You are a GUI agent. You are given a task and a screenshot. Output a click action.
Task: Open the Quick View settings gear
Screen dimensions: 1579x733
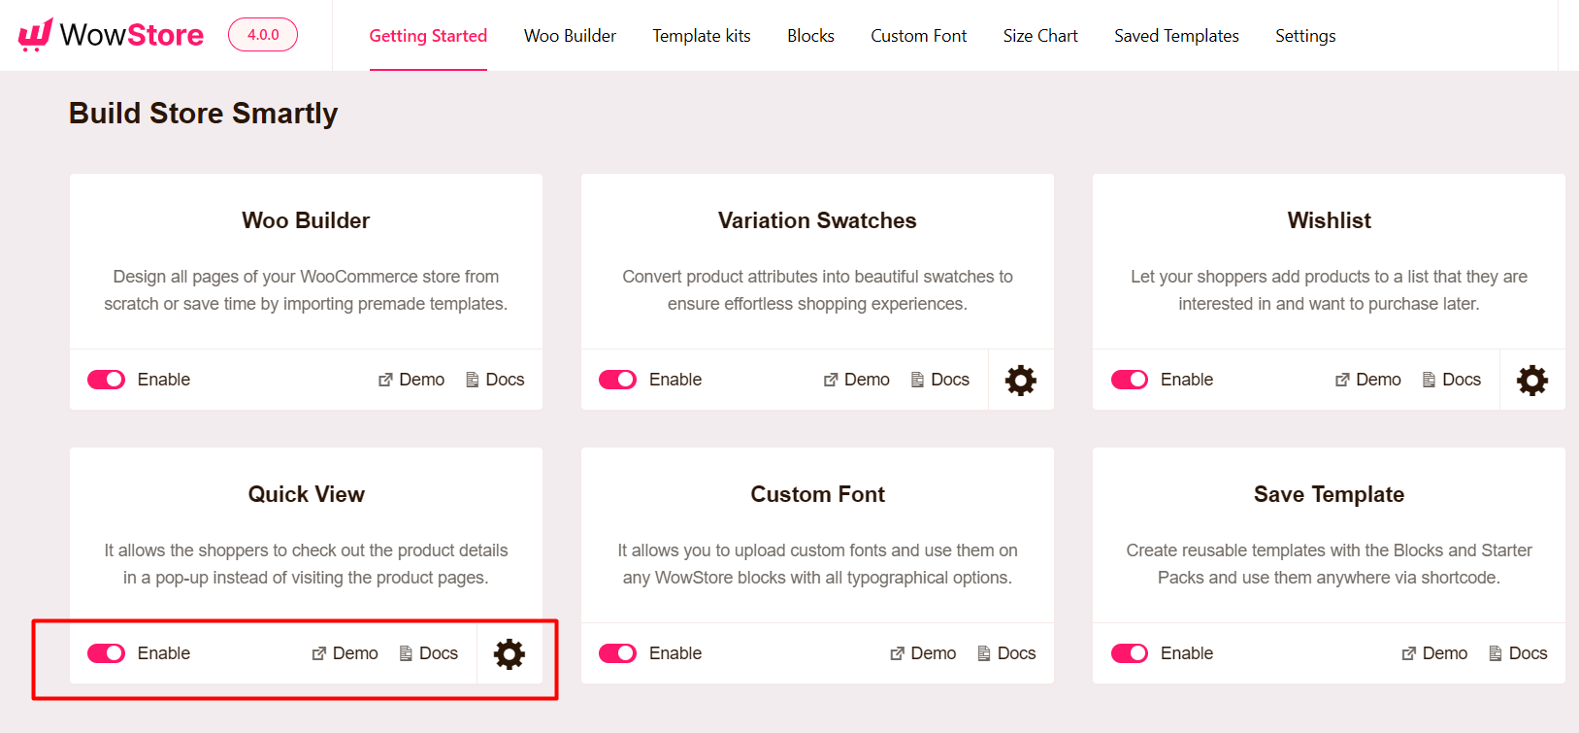point(509,653)
